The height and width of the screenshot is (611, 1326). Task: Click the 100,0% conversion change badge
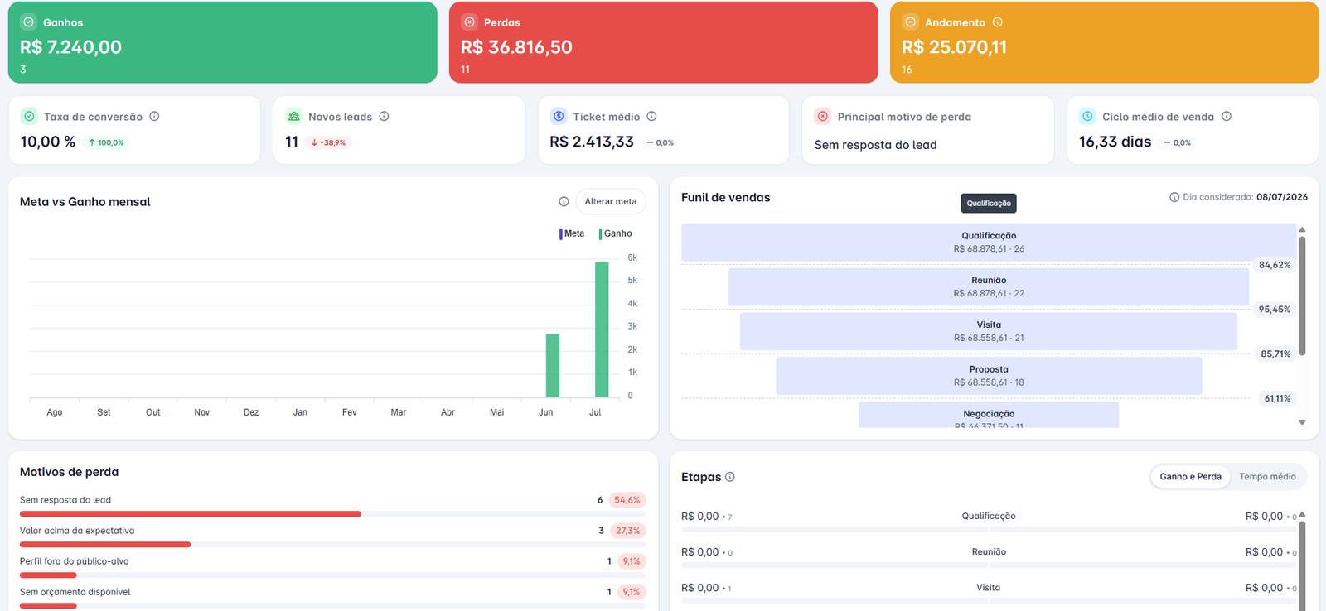106,142
